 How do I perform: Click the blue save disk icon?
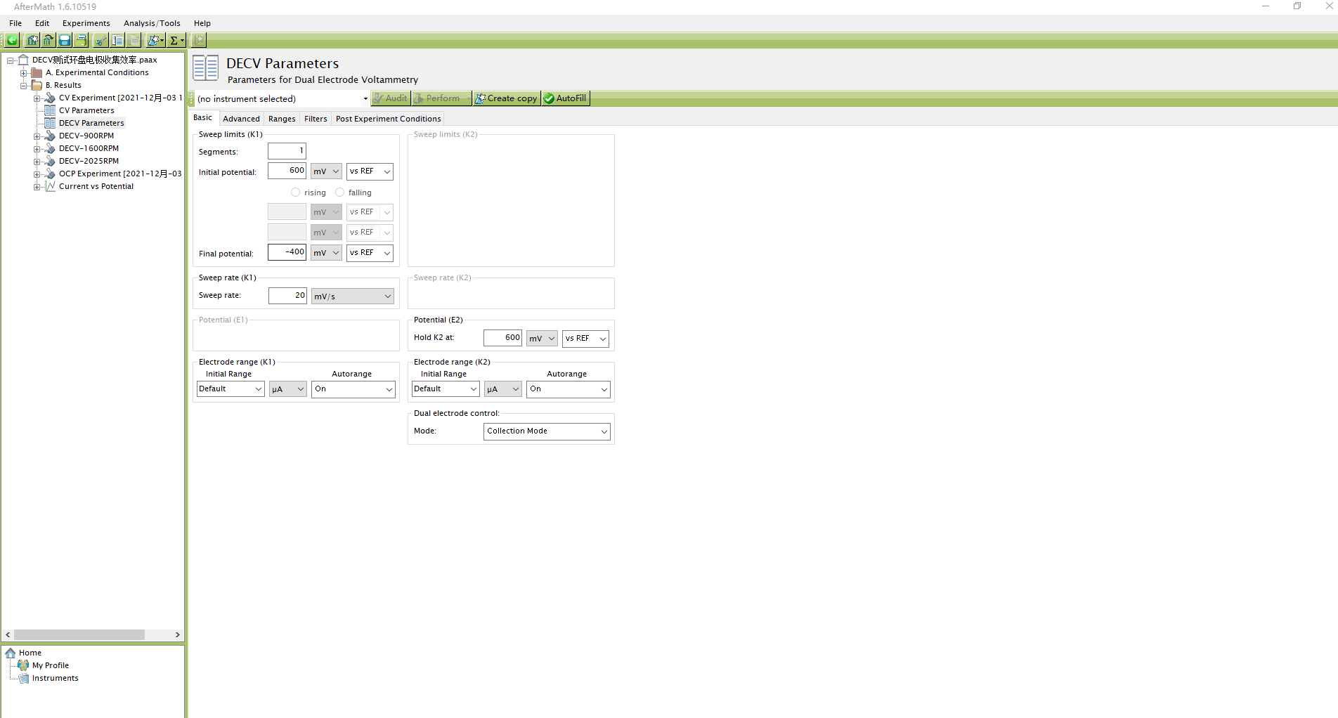65,40
